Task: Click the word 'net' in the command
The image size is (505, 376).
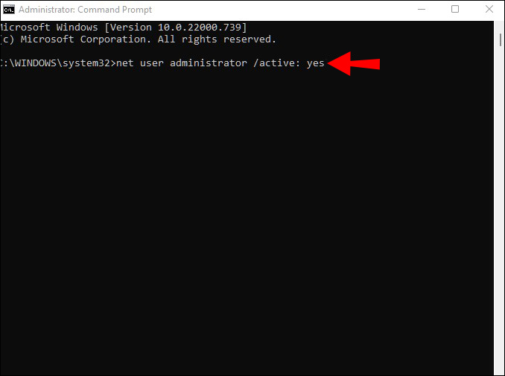Action: (x=125, y=63)
